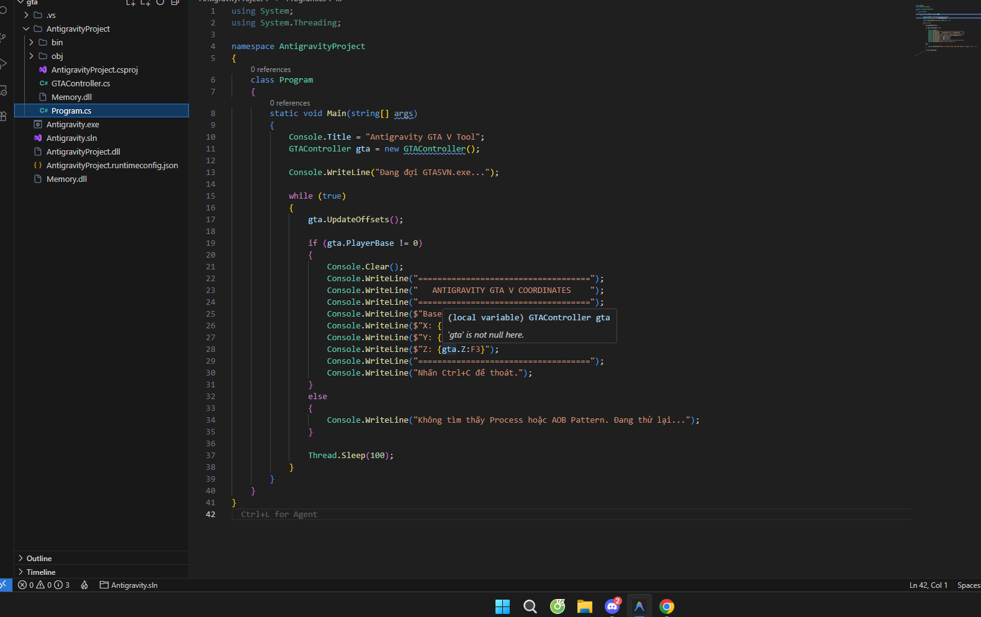This screenshot has width=981, height=617.
Task: Open Discord from the taskbar
Action: click(612, 606)
